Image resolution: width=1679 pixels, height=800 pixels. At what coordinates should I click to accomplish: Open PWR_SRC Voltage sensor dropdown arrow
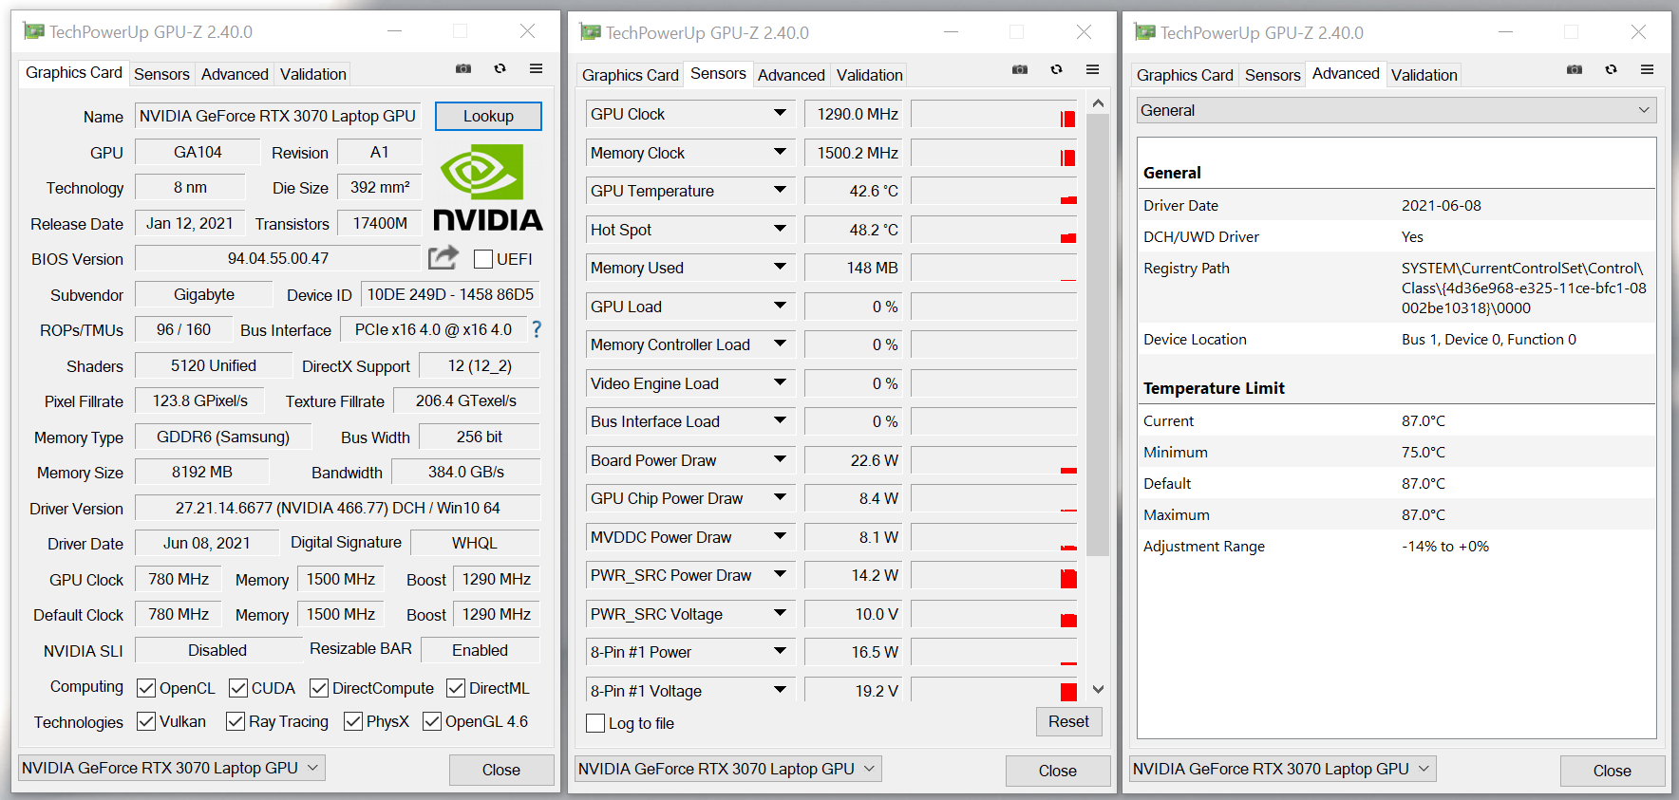pos(780,613)
